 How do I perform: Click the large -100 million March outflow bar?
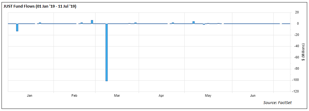[107, 52]
